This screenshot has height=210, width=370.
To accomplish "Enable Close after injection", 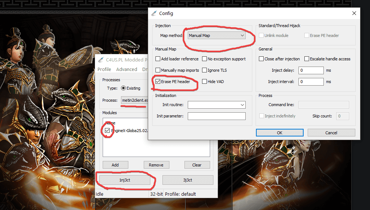I will point(261,59).
